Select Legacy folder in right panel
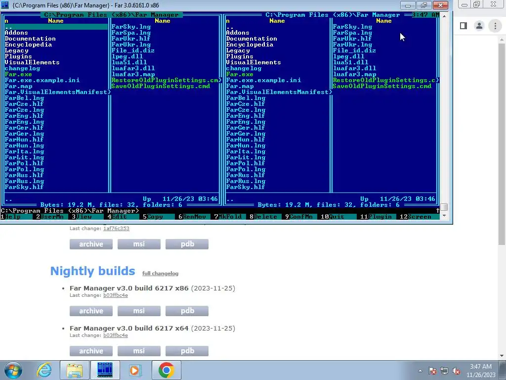This screenshot has width=506, height=380. click(x=238, y=50)
